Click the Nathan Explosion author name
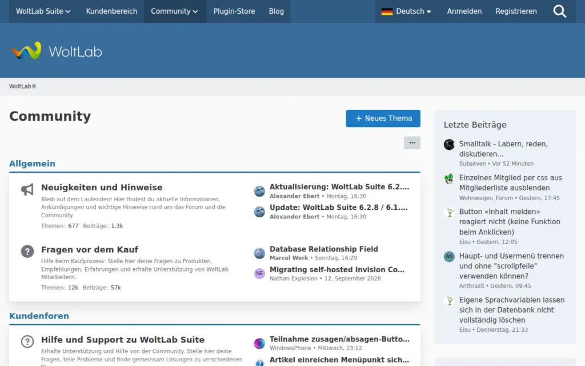585x366 pixels. (294, 279)
